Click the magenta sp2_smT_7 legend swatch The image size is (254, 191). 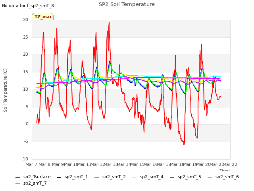click(x=17, y=184)
